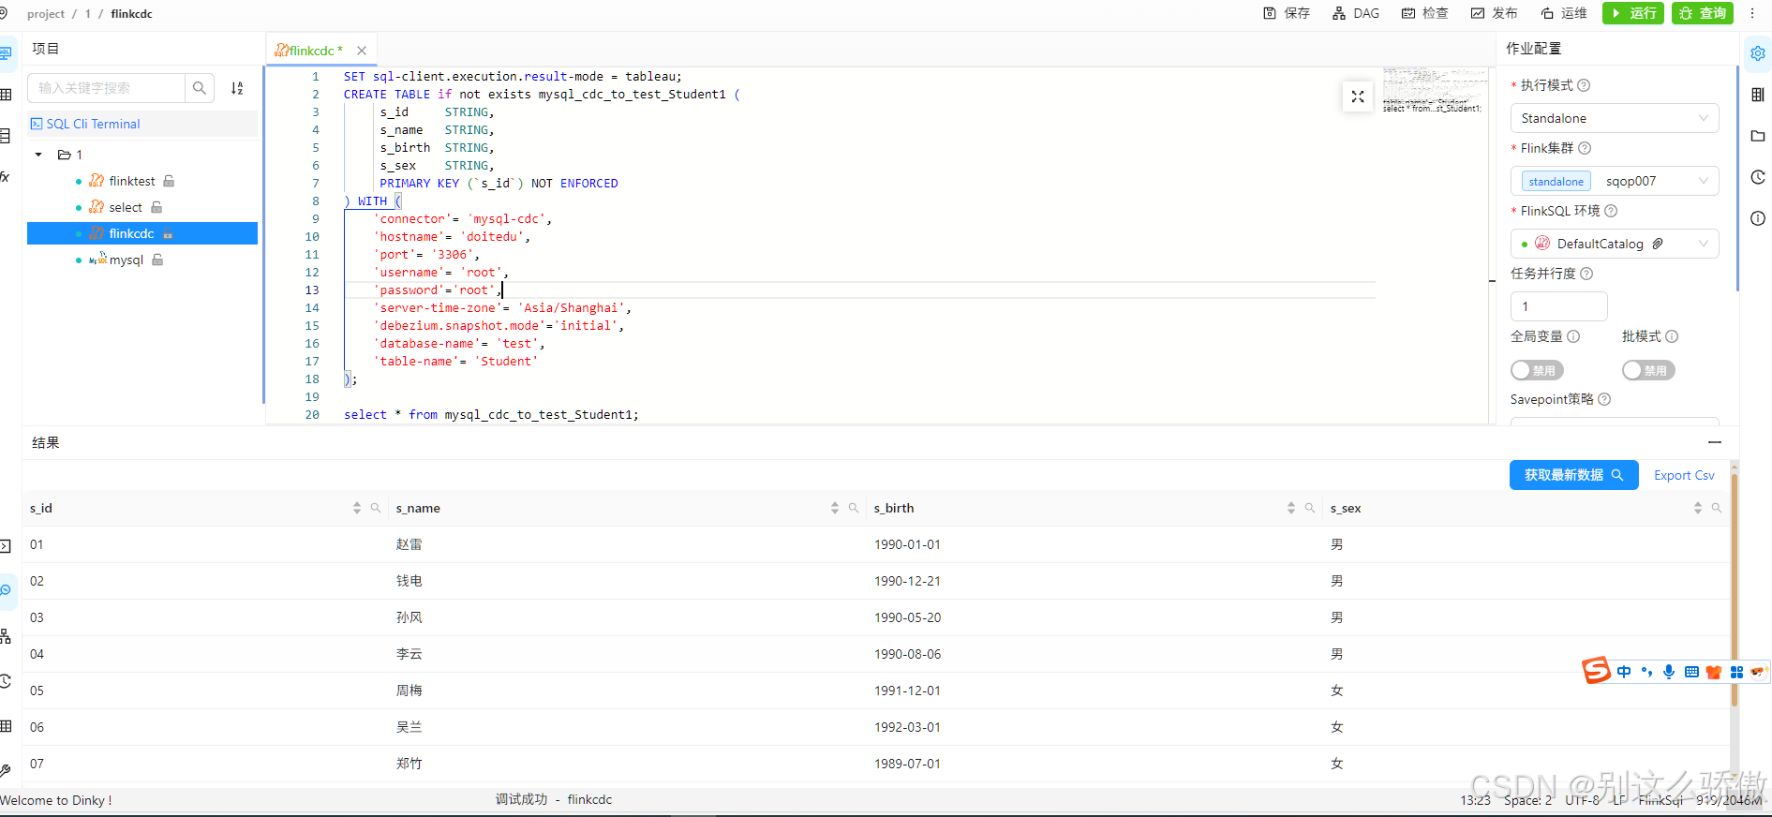Sort by the s_birth column
The height and width of the screenshot is (817, 1772).
(x=1291, y=508)
